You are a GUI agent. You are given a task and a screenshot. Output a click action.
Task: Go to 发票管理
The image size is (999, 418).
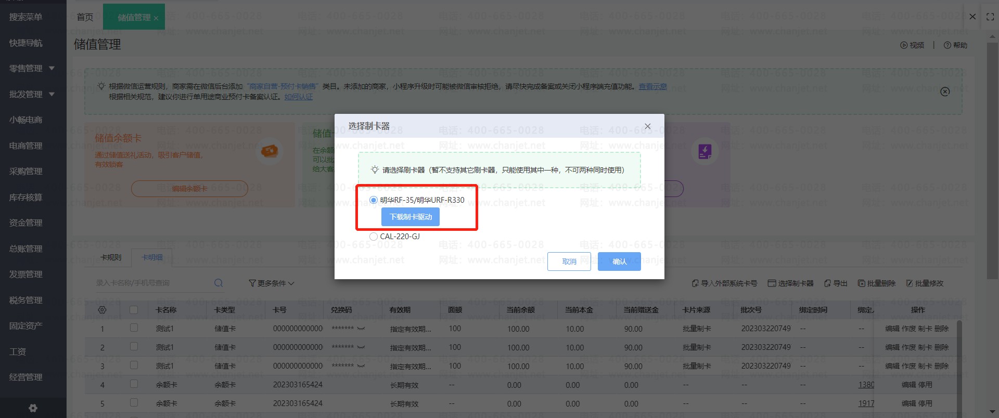[x=26, y=274]
